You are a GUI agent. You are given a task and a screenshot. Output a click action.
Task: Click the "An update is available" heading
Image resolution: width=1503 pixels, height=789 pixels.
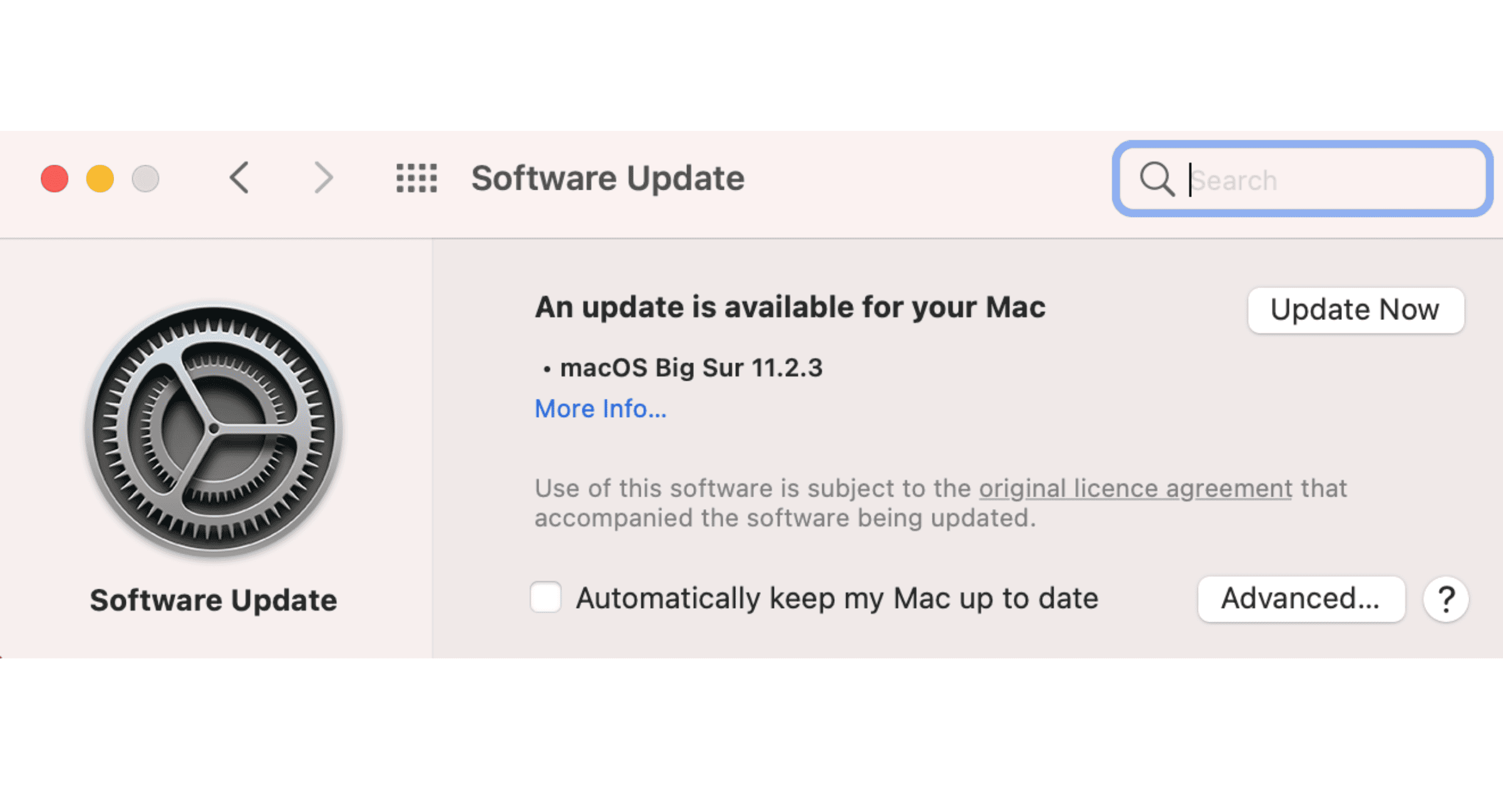point(790,307)
